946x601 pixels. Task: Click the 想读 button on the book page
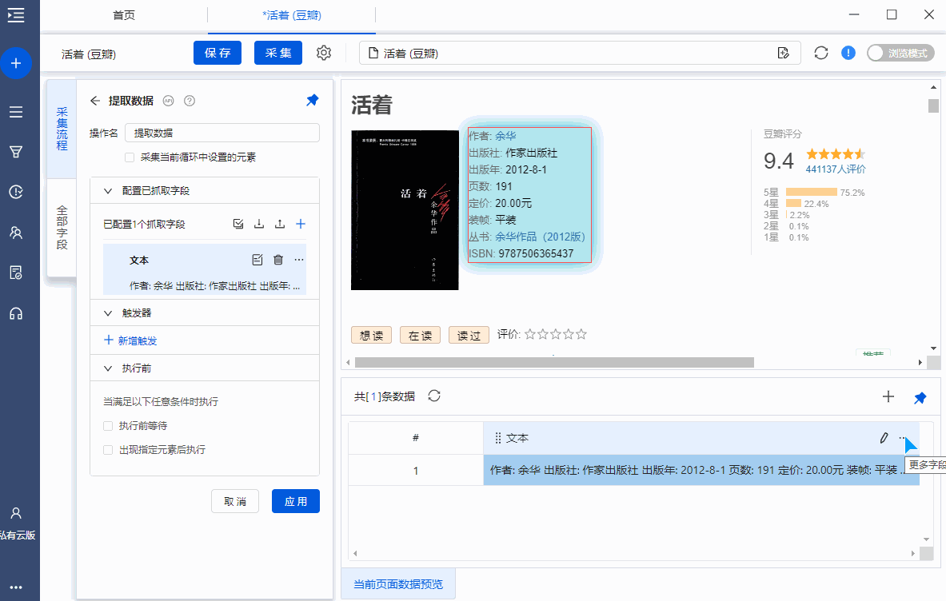(372, 335)
